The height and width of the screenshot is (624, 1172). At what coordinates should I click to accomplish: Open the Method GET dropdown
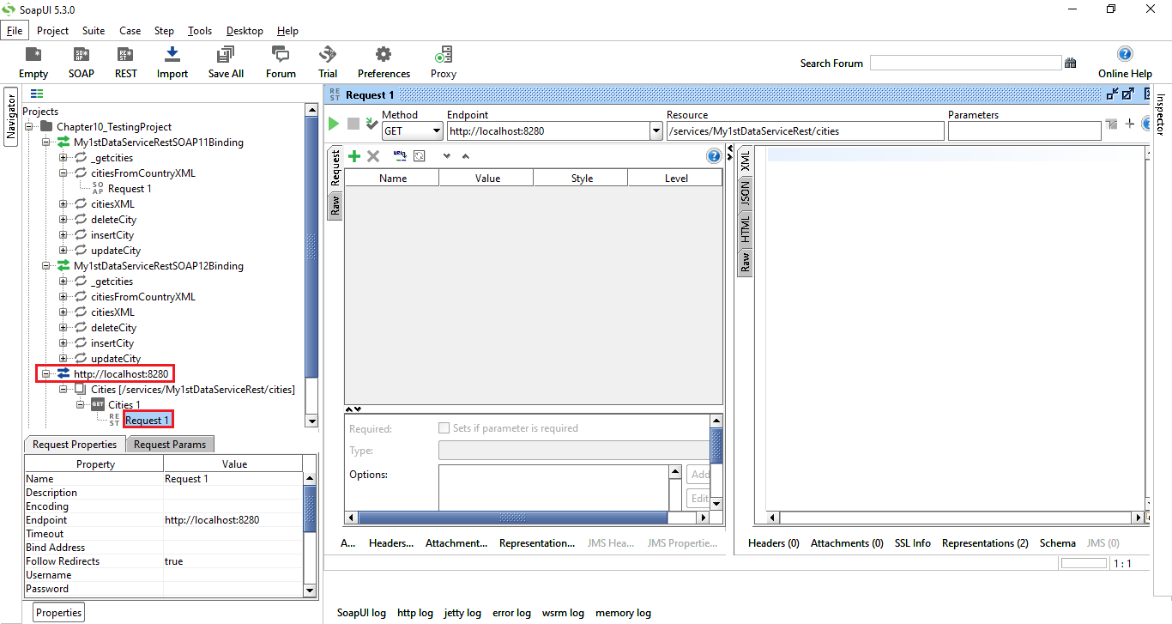coord(437,131)
